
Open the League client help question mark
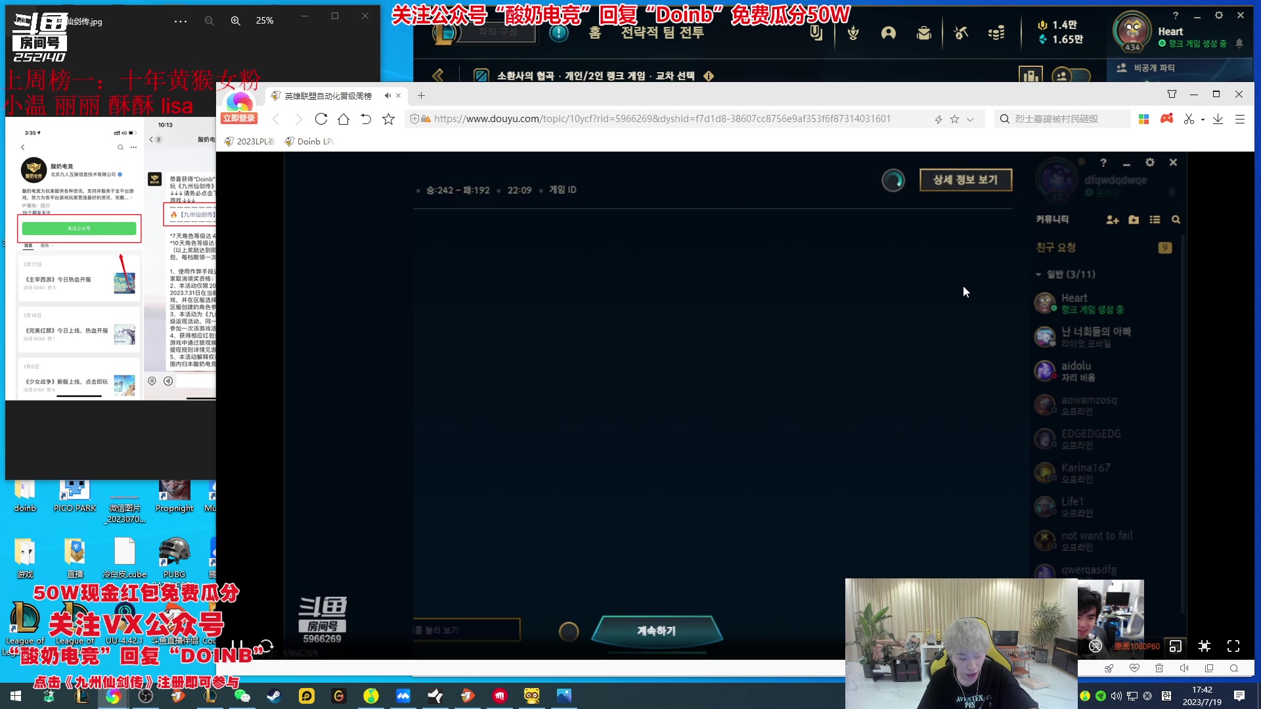click(x=1176, y=15)
